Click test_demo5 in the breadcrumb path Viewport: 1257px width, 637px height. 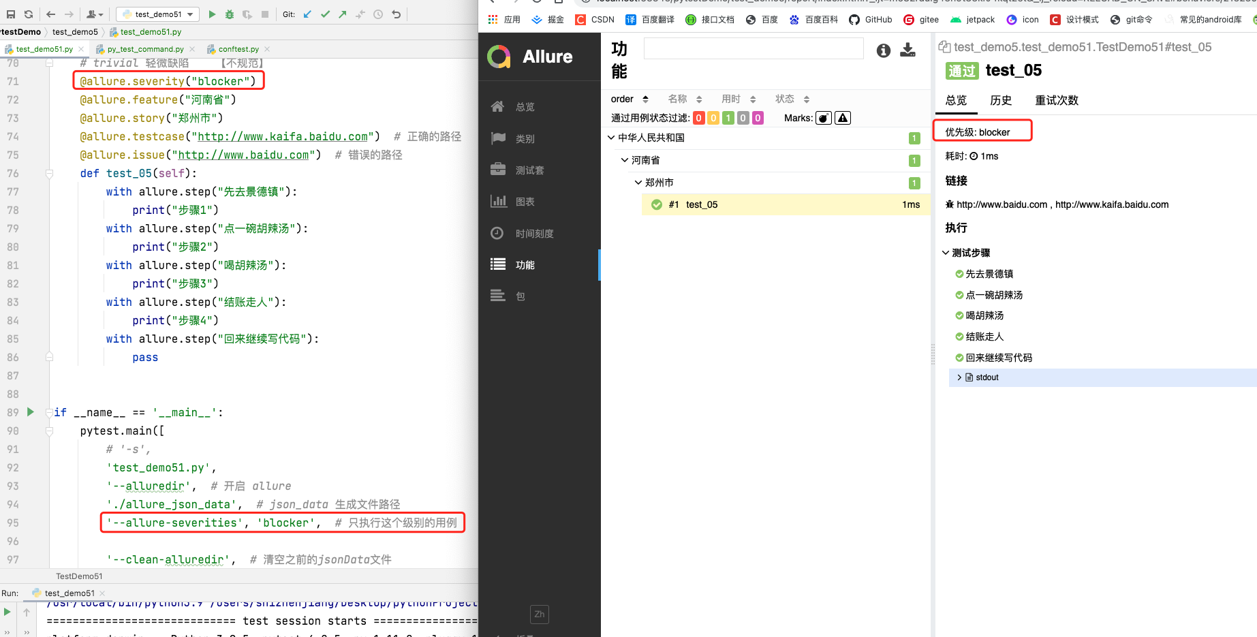tap(75, 32)
